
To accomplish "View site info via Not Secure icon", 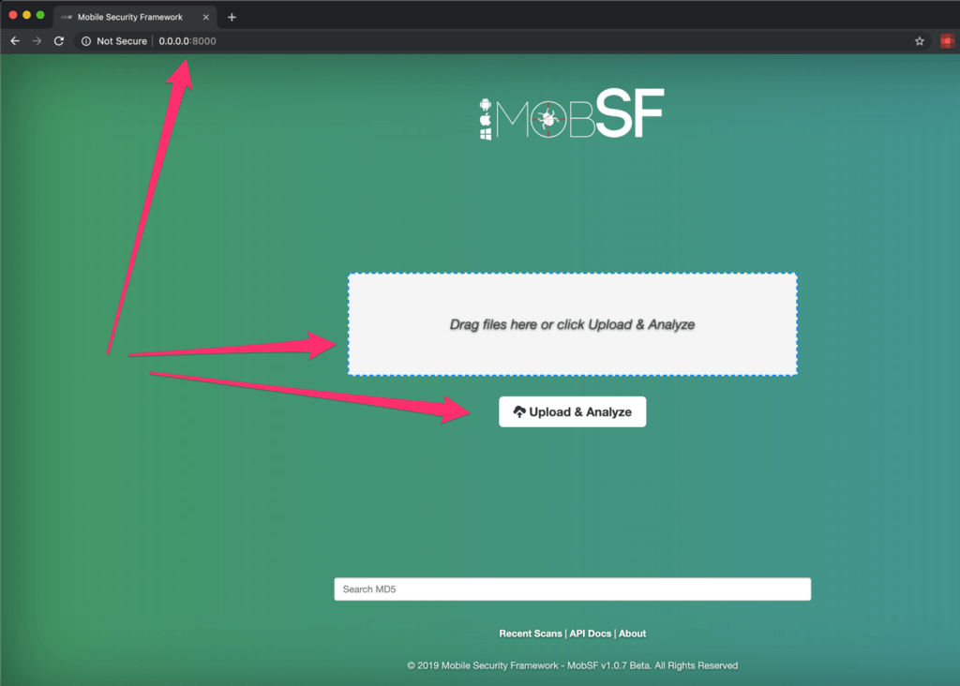I will click(86, 41).
